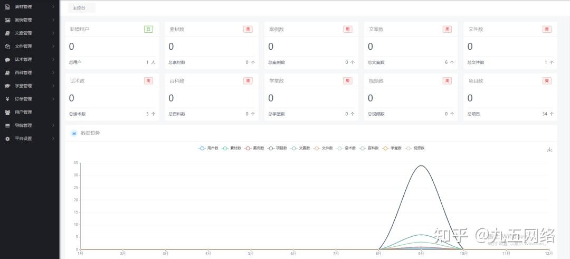The width and height of the screenshot is (570, 259).
Task: Click the 总项目 label text
Action: [x=473, y=114]
